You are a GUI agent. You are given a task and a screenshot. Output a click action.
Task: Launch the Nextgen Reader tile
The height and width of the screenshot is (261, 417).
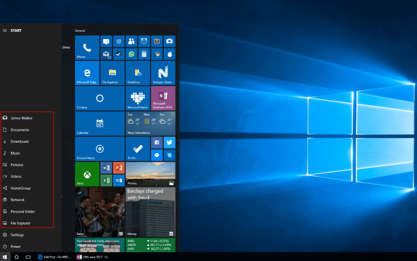pyautogui.click(x=163, y=73)
